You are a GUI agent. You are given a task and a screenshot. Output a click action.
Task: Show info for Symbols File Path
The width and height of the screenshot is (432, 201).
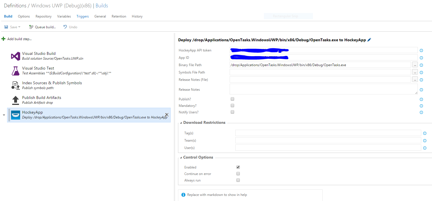click(421, 73)
